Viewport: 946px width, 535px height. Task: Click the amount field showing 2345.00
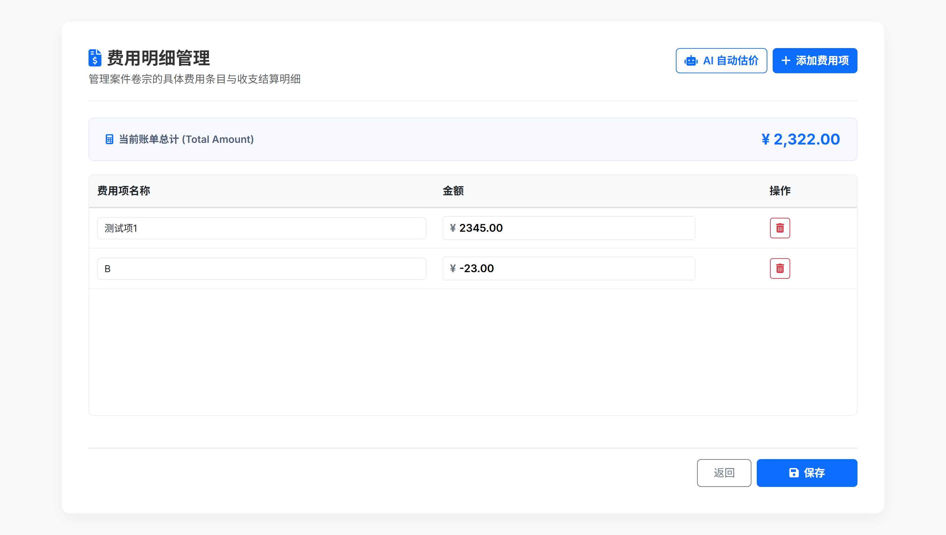coord(569,228)
